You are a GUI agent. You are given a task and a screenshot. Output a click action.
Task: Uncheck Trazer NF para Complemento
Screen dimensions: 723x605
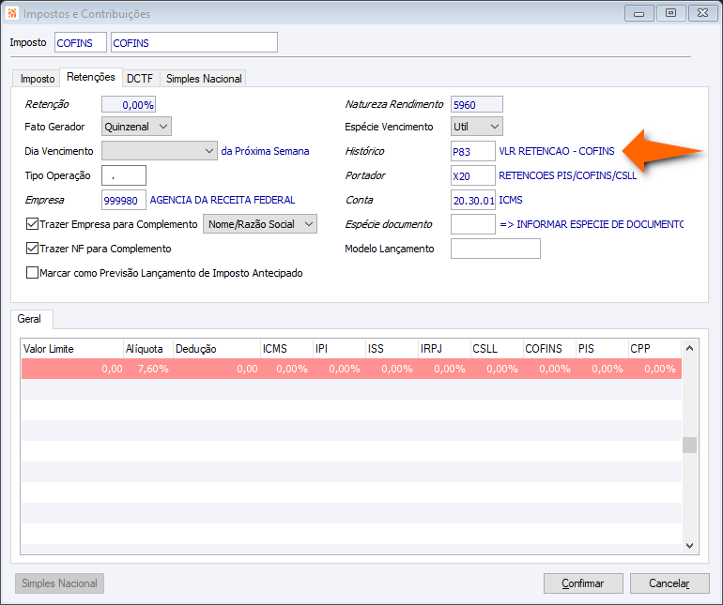(x=32, y=249)
